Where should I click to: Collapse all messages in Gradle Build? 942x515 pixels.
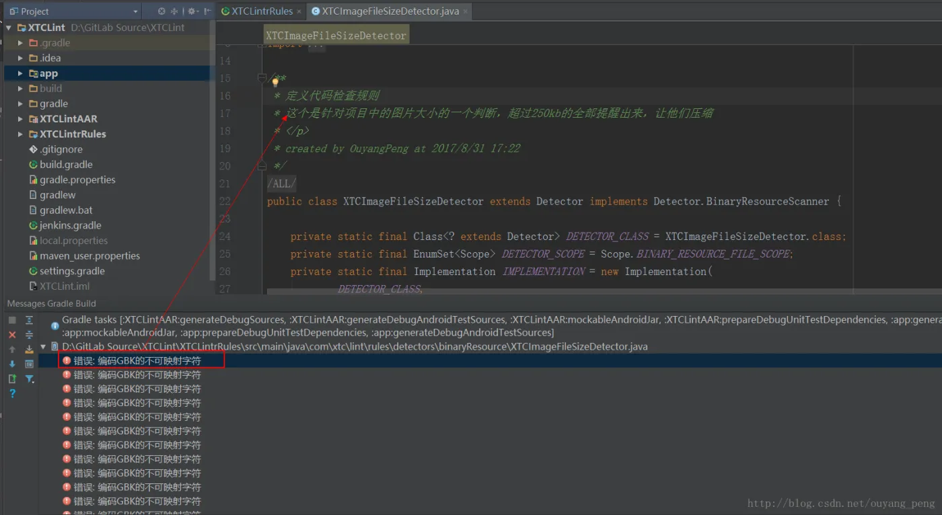[x=29, y=335]
